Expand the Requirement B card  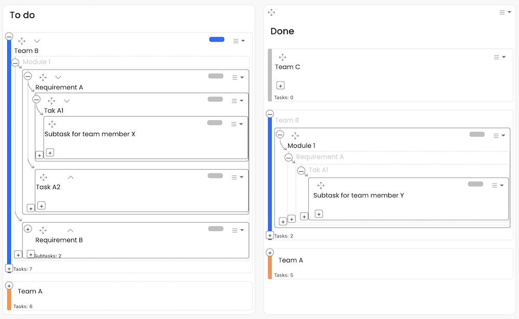pos(28,229)
